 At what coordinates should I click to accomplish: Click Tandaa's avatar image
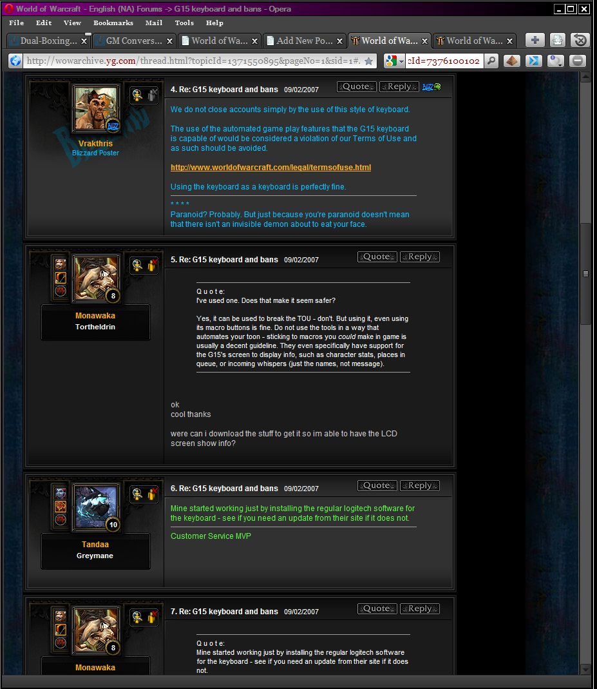96,507
